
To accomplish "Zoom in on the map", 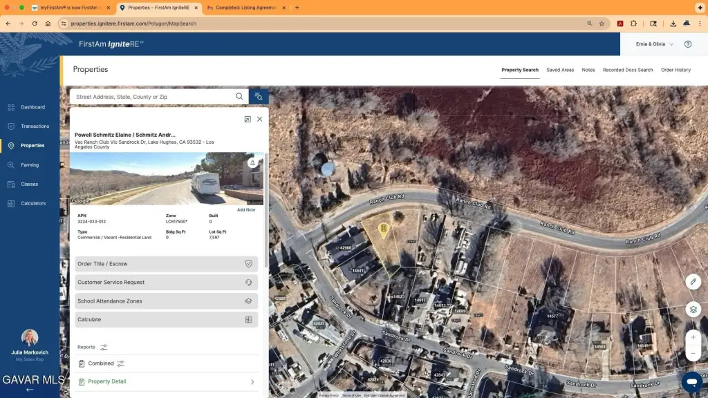I will (693, 337).
